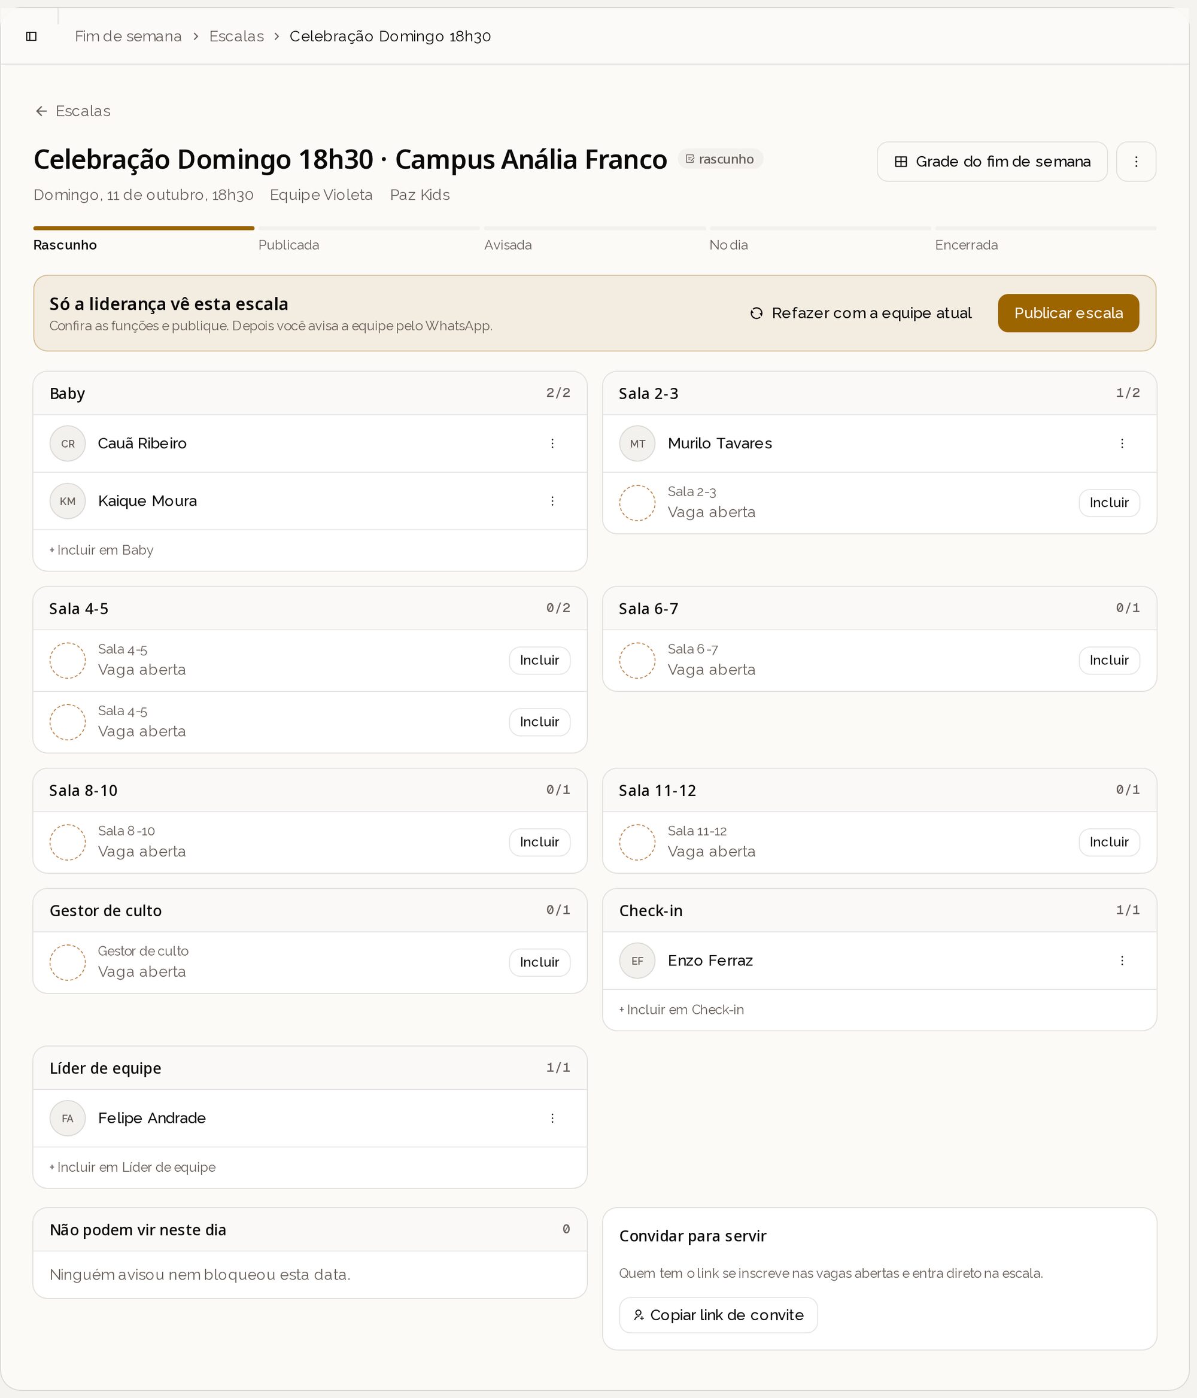This screenshot has width=1197, height=1398.
Task: Click Incluir for Gestor de culto vacancy
Action: 539,962
